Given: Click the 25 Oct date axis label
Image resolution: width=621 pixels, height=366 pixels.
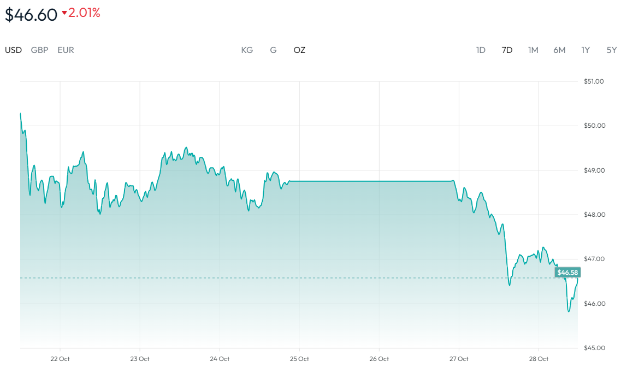Looking at the screenshot, I should 299,359.
